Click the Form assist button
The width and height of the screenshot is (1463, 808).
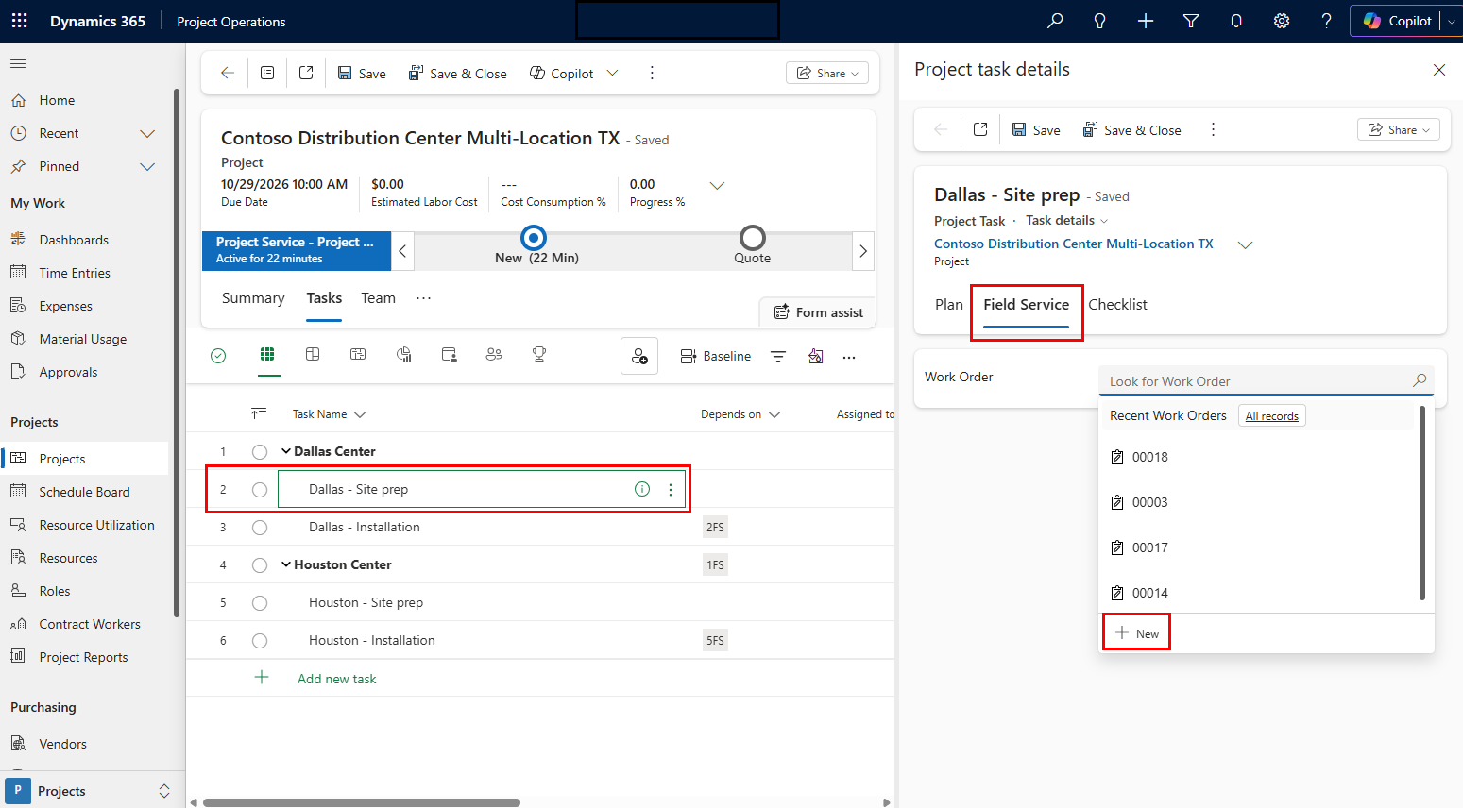tap(818, 312)
